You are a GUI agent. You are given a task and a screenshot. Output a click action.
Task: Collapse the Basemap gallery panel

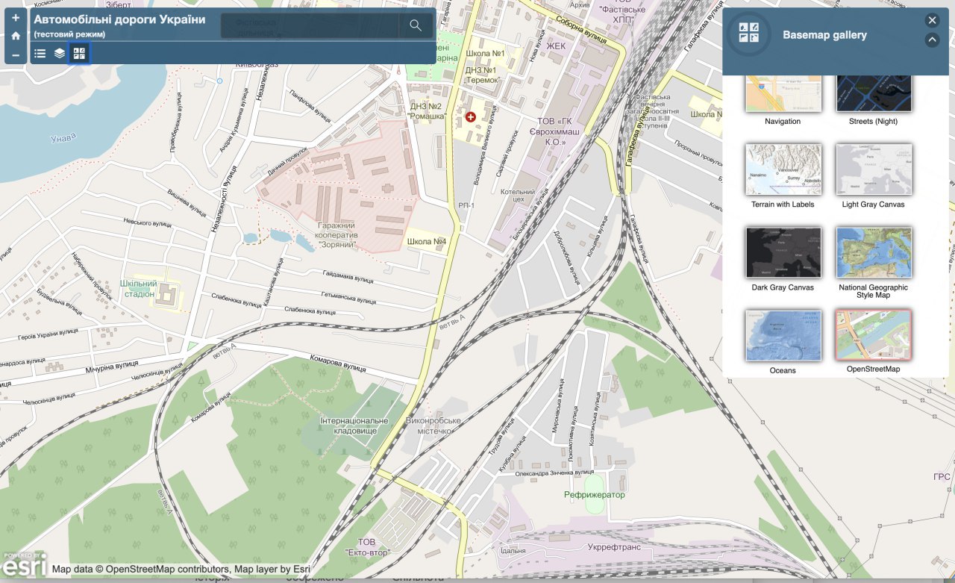932,40
